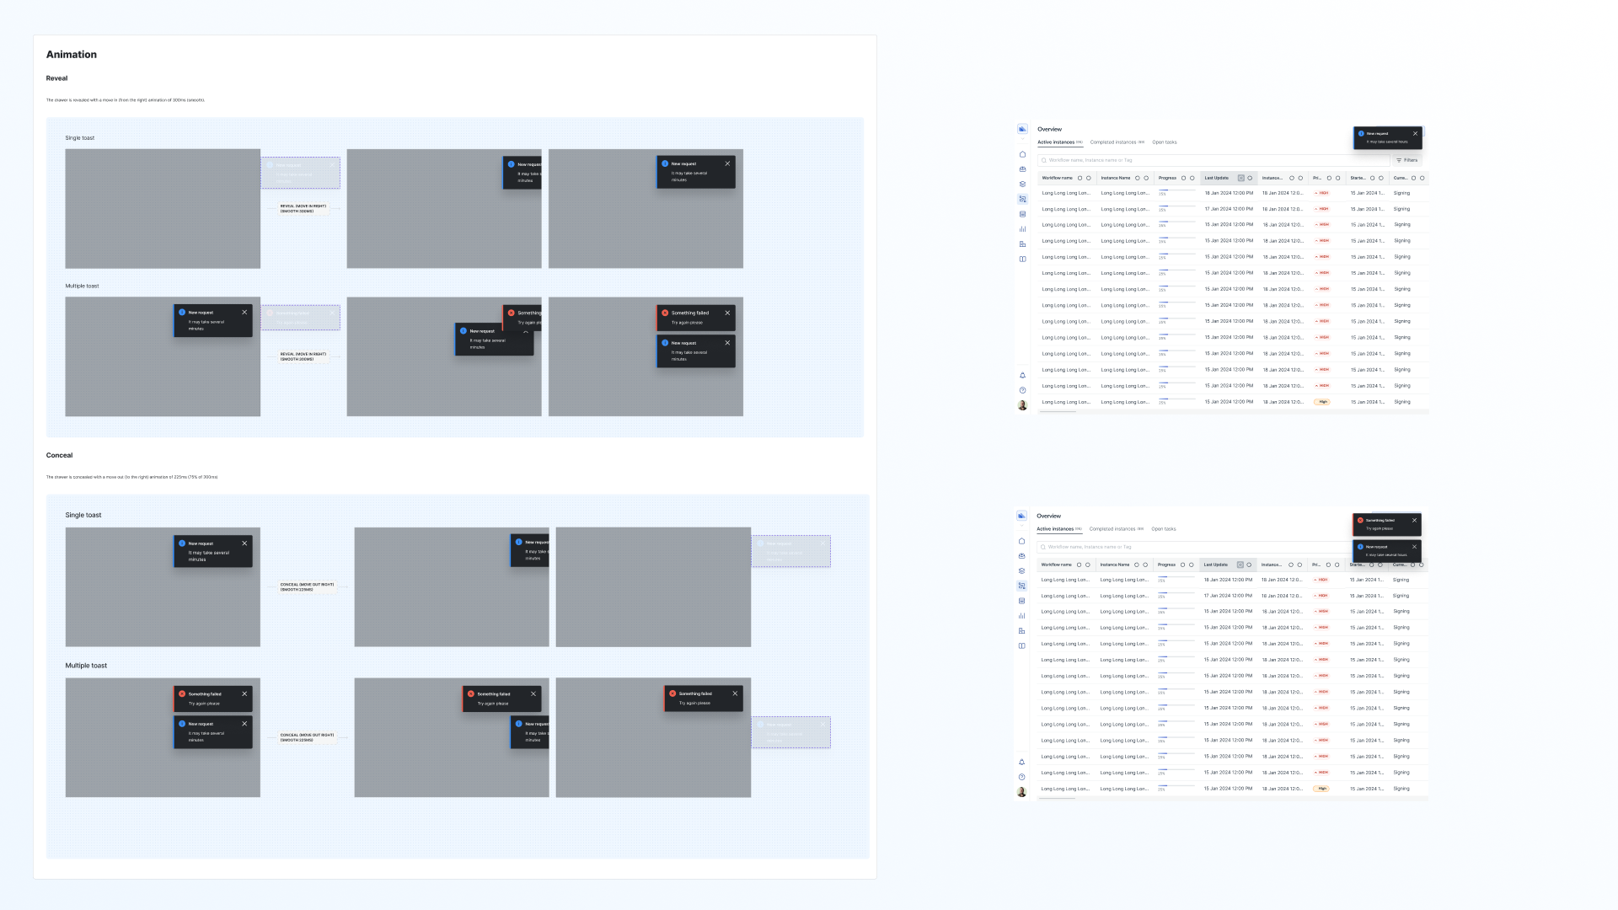This screenshot has height=910, width=1618.
Task: Toggle first circle control beside upper 'Progress' header
Action: click(x=1183, y=178)
